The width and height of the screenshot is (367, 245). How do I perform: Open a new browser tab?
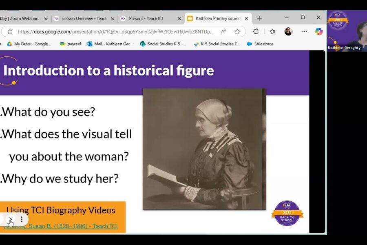click(259, 18)
